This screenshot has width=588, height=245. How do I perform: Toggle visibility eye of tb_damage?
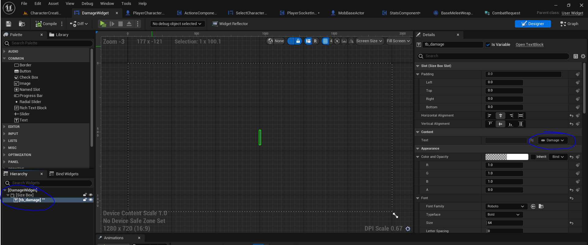[91, 200]
